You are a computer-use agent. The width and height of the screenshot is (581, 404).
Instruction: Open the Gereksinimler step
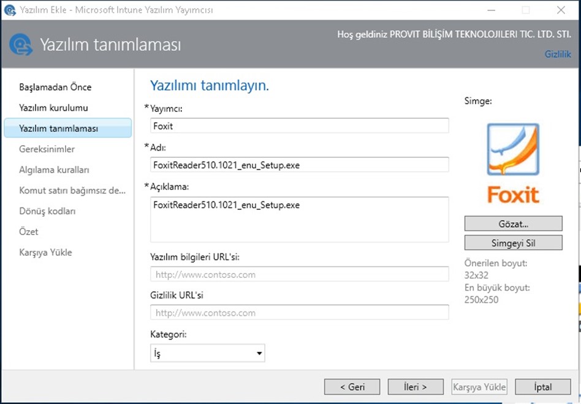point(47,149)
